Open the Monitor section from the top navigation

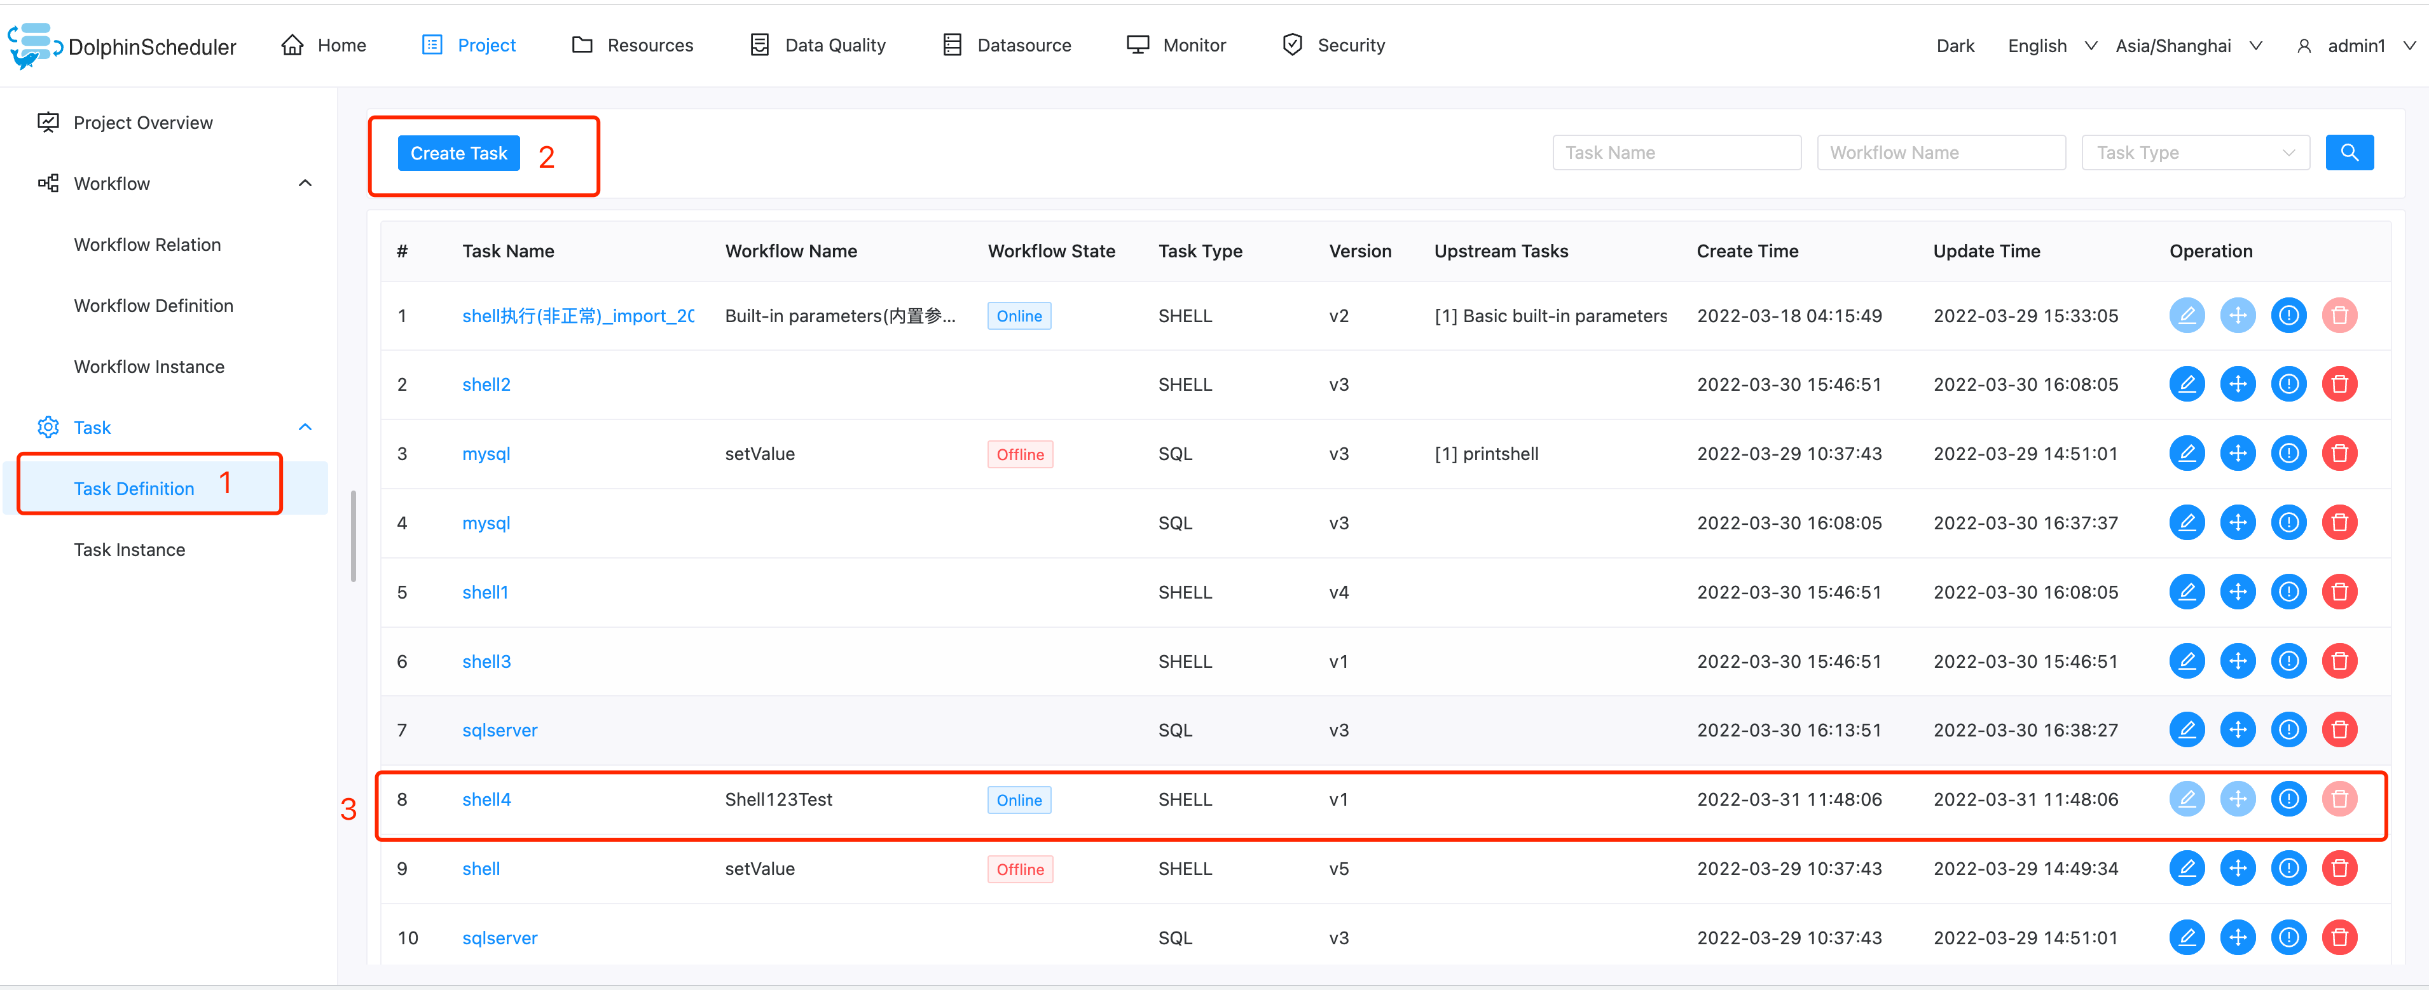pos(1176,44)
